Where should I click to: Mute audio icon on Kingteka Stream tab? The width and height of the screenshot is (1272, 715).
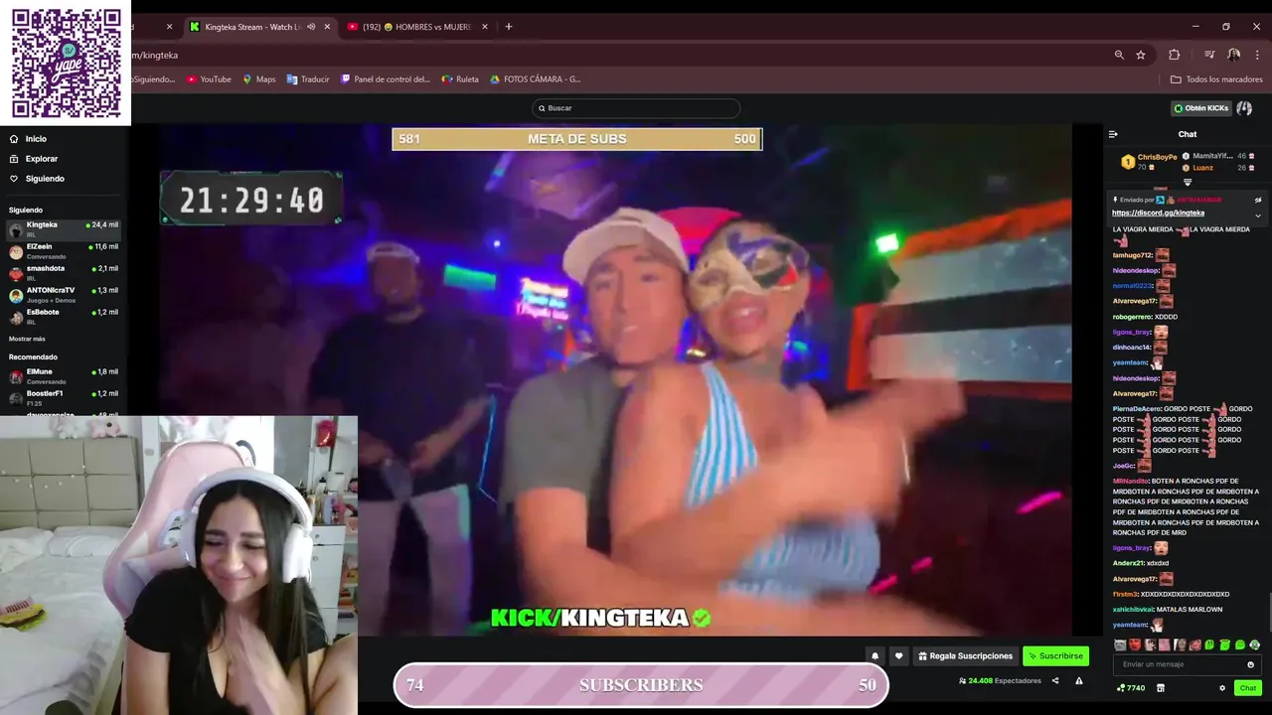point(311,27)
